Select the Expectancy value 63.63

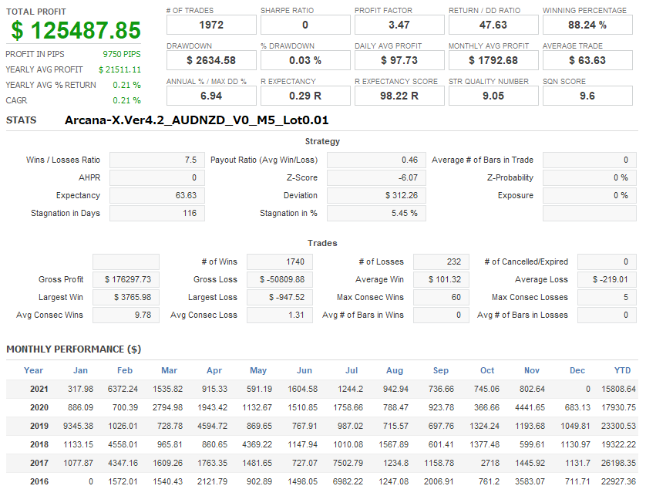[x=157, y=195]
